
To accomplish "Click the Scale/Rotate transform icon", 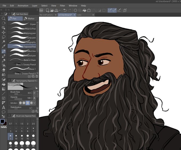I will (x=89, y=10).
